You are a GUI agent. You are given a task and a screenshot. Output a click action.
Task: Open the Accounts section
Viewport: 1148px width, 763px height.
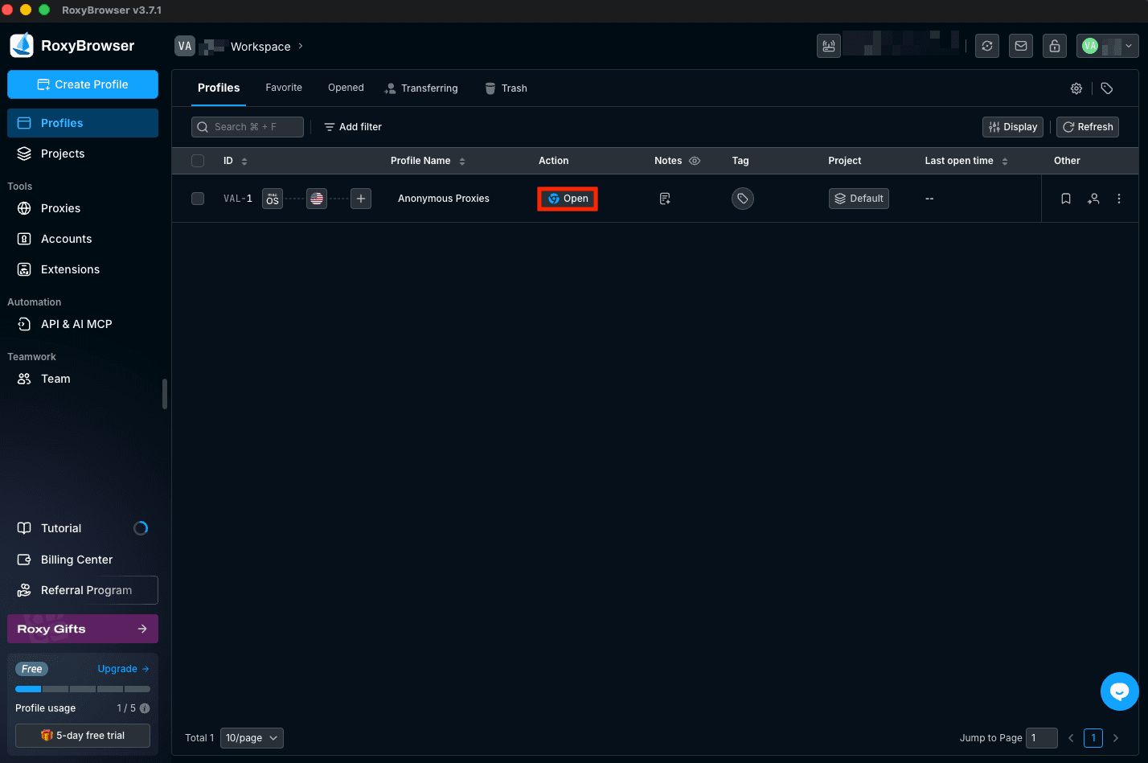coord(65,239)
